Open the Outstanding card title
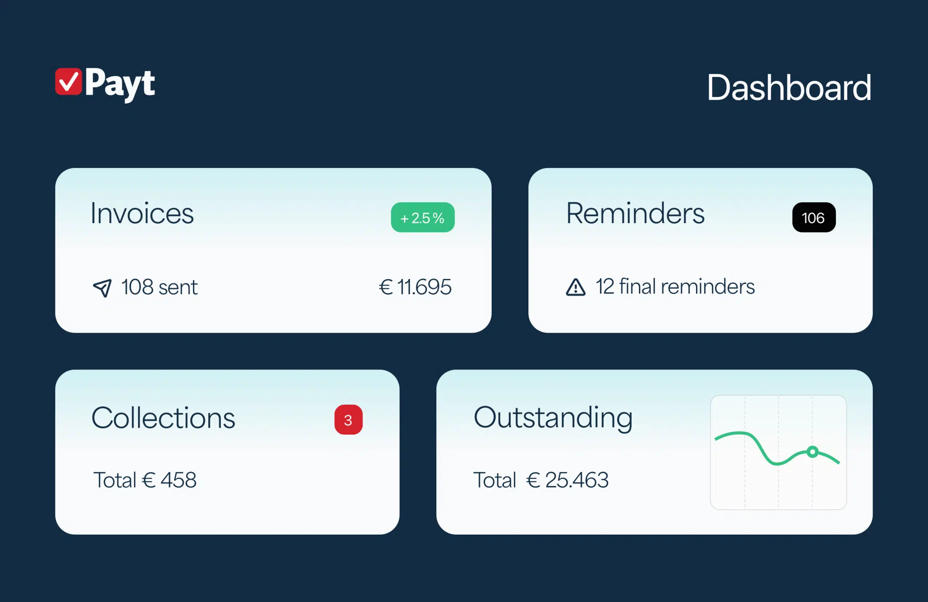Viewport: 928px width, 602px height. [x=553, y=418]
